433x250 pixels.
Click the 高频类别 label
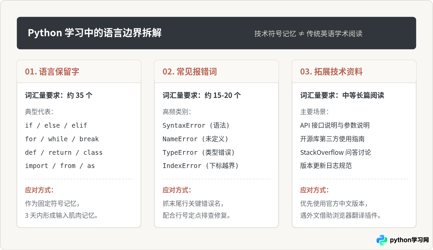177,112
